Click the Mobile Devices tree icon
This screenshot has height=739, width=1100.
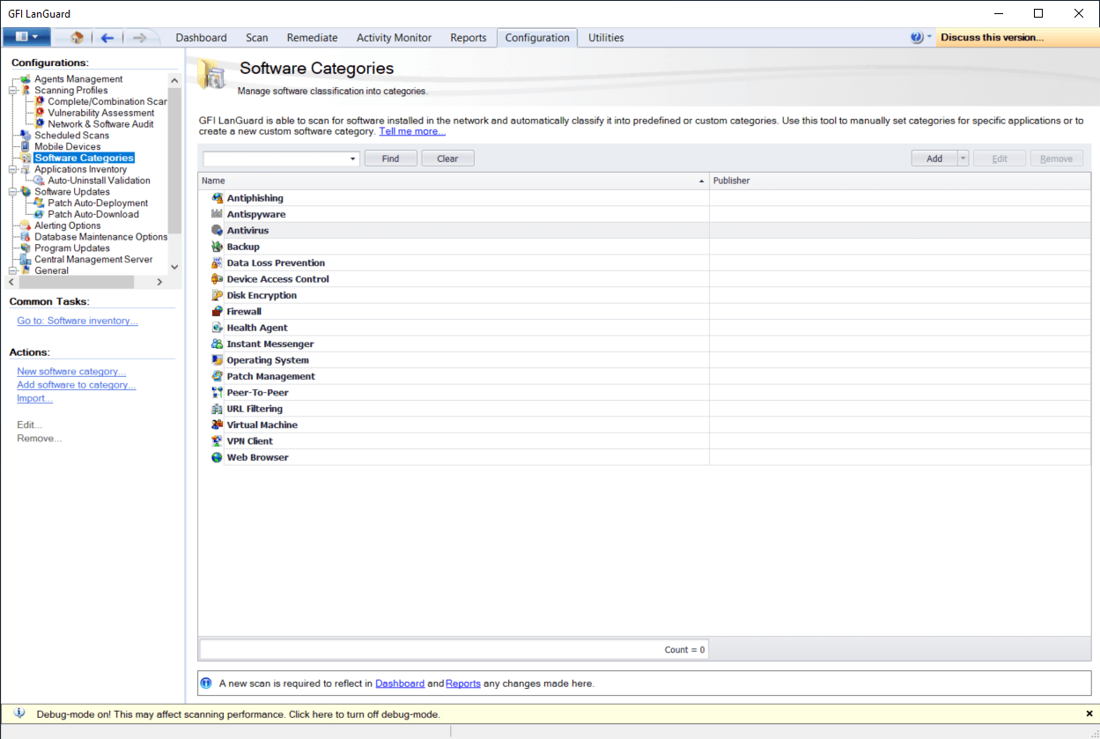tap(26, 147)
